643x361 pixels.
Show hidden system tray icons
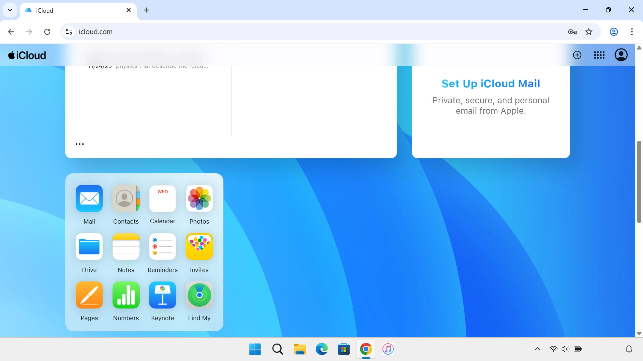pos(537,349)
